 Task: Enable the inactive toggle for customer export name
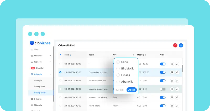pyautogui.click(x=163, y=89)
